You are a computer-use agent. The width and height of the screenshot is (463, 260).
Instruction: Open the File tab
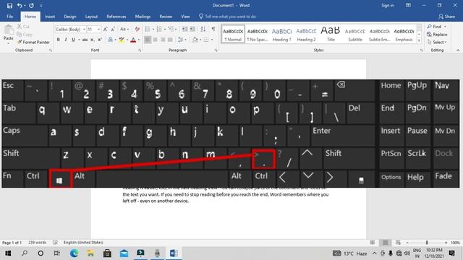pyautogui.click(x=9, y=17)
